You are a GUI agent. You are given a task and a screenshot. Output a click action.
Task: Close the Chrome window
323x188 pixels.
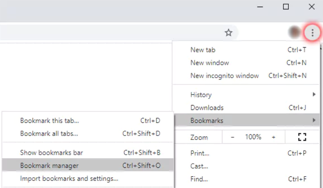pyautogui.click(x=312, y=7)
